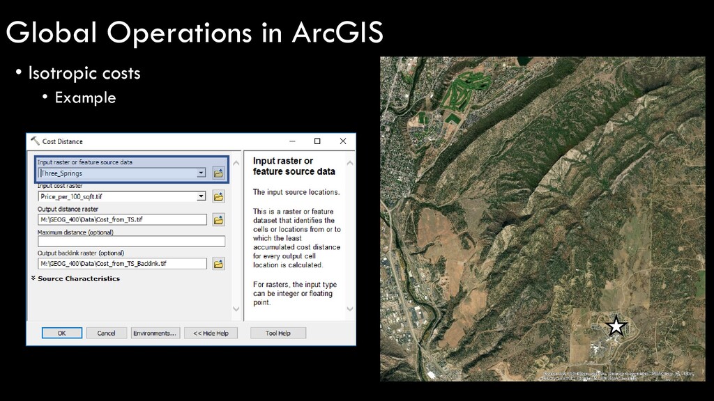Click the Output backlink raster path field
Image resolution: width=714 pixels, height=401 pixels.
click(123, 264)
